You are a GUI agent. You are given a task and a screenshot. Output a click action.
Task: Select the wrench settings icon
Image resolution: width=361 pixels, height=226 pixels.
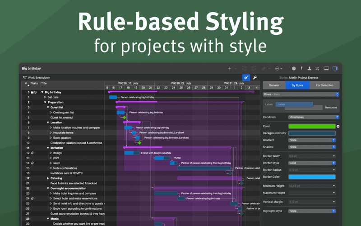tap(255, 77)
